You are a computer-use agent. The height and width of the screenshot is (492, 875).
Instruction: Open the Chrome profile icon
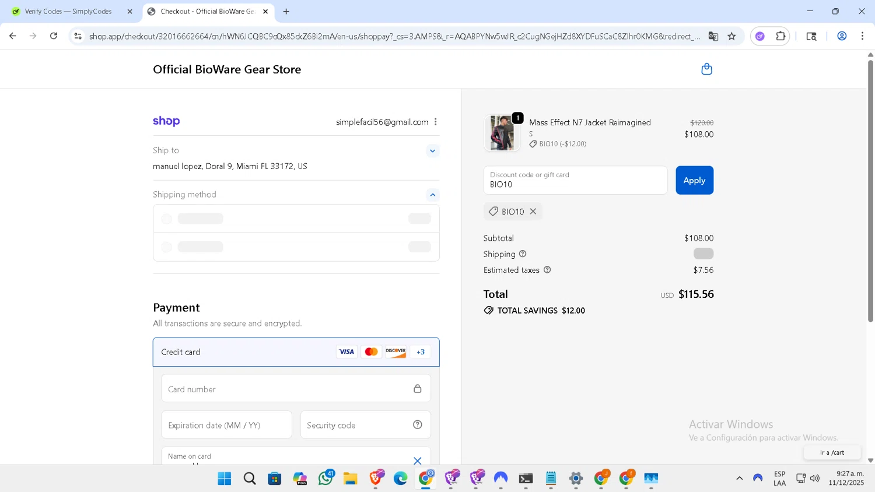tap(842, 36)
